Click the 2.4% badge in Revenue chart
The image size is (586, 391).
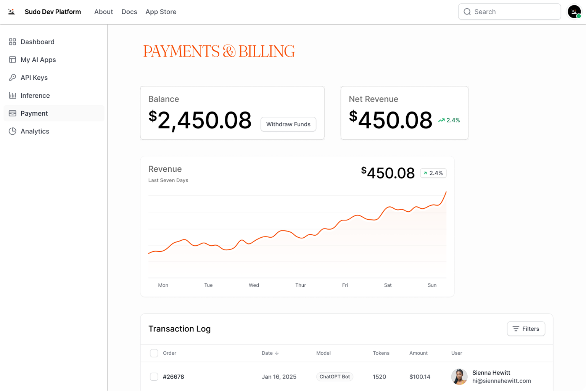click(433, 173)
